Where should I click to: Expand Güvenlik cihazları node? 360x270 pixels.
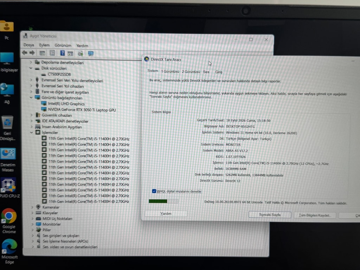click(x=31, y=115)
